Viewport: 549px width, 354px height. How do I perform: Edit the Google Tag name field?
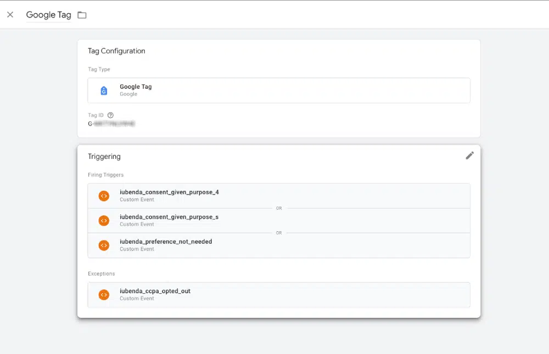pyautogui.click(x=49, y=15)
